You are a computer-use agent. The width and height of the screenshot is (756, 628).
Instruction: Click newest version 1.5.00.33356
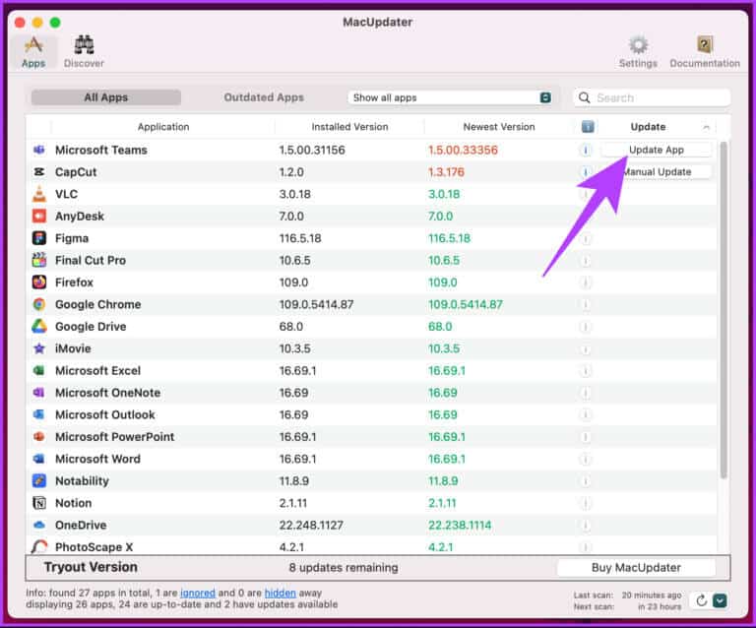coord(463,150)
